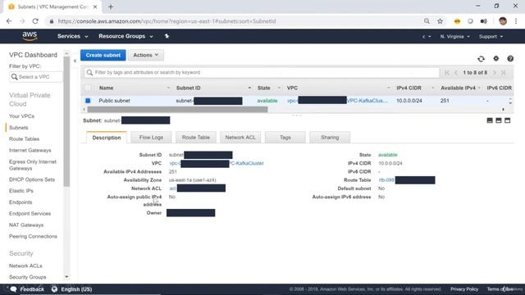
Task: Click the pin shortcuts star icon
Action: 167,36
